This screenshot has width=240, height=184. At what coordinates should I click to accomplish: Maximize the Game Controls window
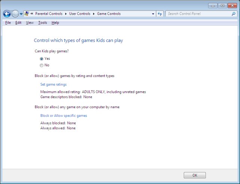pos(222,6)
